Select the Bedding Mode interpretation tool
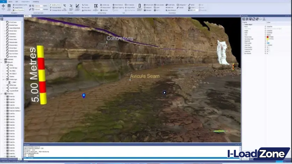 (x=55, y=5)
